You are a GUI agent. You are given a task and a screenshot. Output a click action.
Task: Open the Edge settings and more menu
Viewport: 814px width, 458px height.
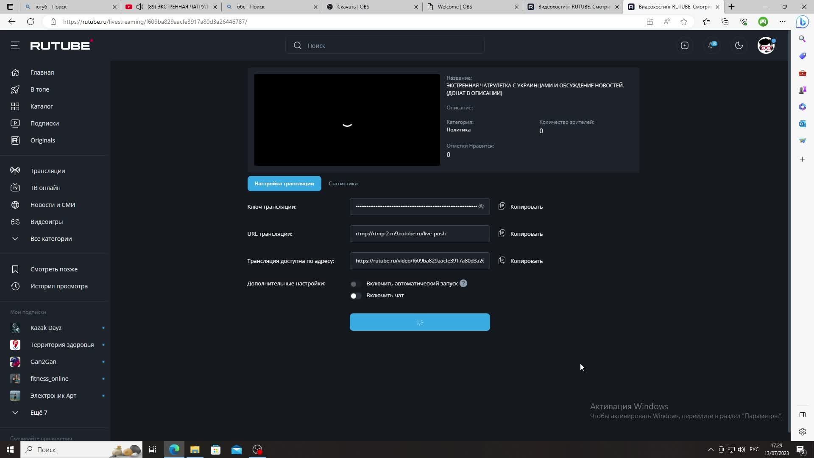[x=782, y=22]
